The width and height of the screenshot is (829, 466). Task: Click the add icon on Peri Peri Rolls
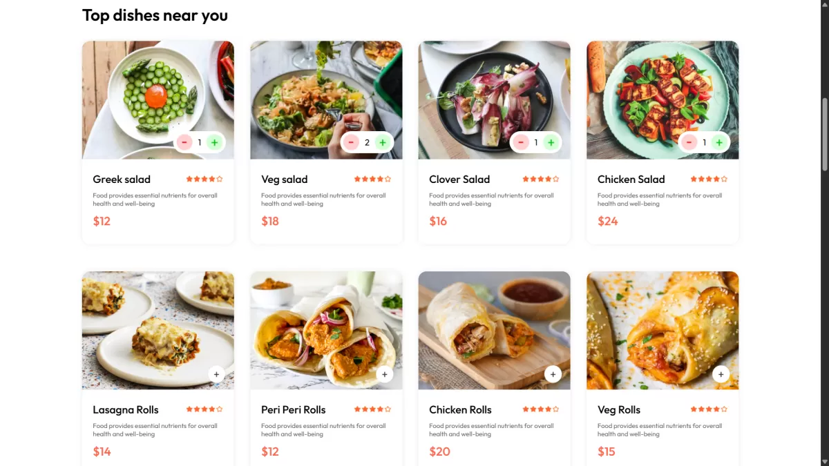pyautogui.click(x=385, y=374)
